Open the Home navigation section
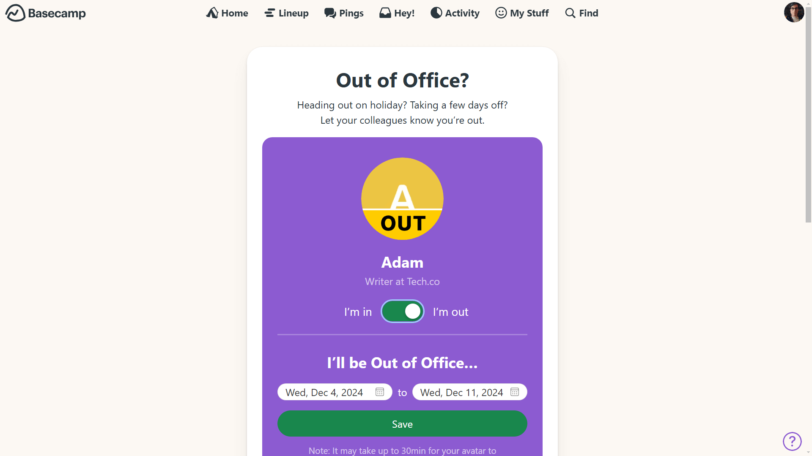The width and height of the screenshot is (812, 456). (x=228, y=12)
